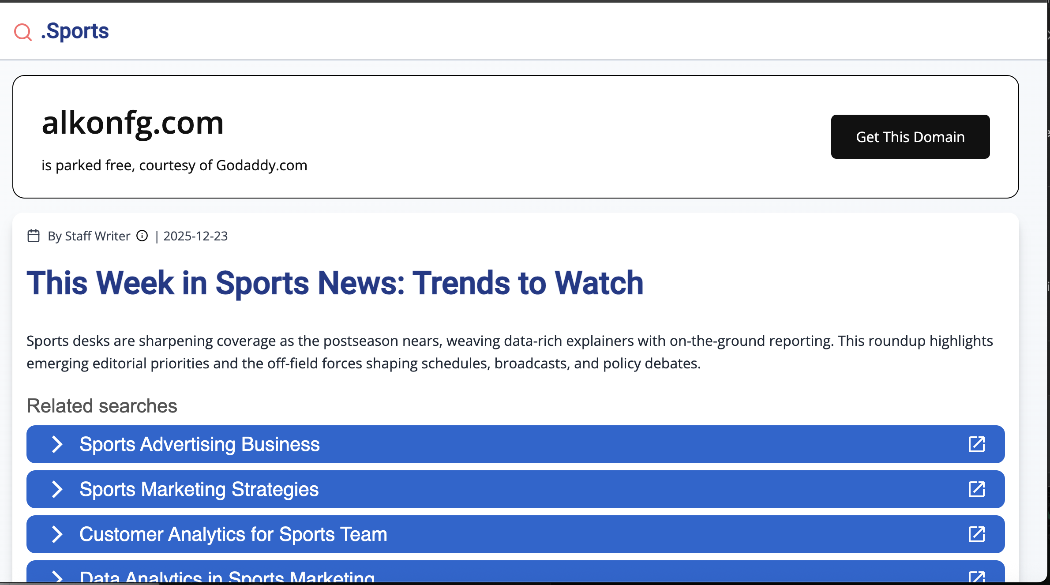Open external link icon on Data Analytics row

tap(976, 577)
